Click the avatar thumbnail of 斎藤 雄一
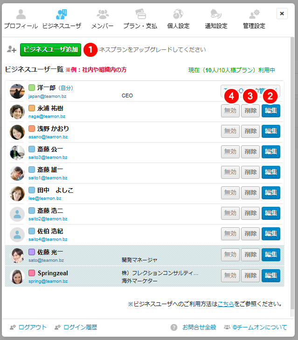 tap(17, 173)
